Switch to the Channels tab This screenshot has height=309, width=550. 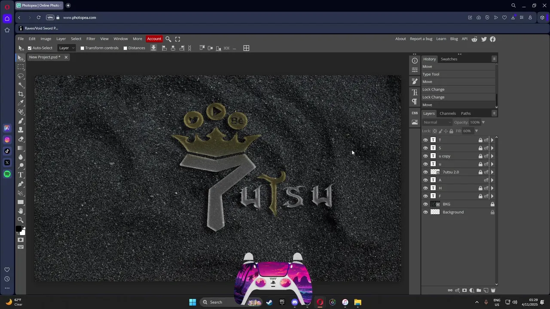point(448,113)
